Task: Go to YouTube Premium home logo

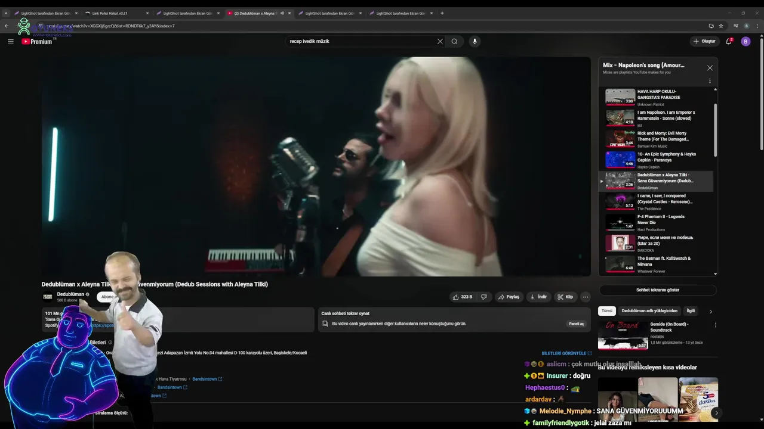Action: (37, 41)
